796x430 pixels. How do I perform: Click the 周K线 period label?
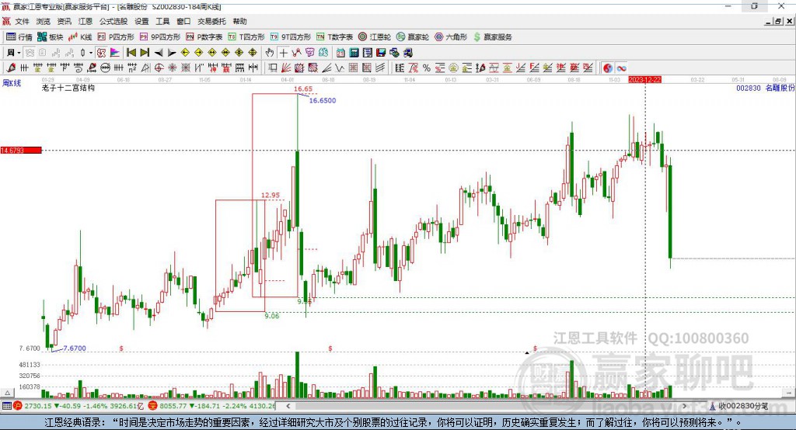click(x=12, y=82)
